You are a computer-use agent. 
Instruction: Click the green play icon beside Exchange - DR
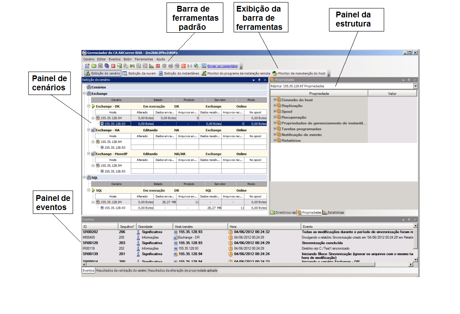94,106
